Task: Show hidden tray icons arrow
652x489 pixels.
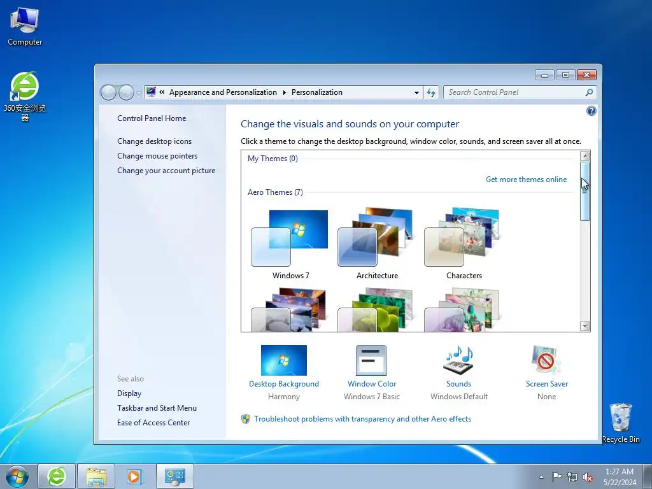Action: (x=541, y=477)
